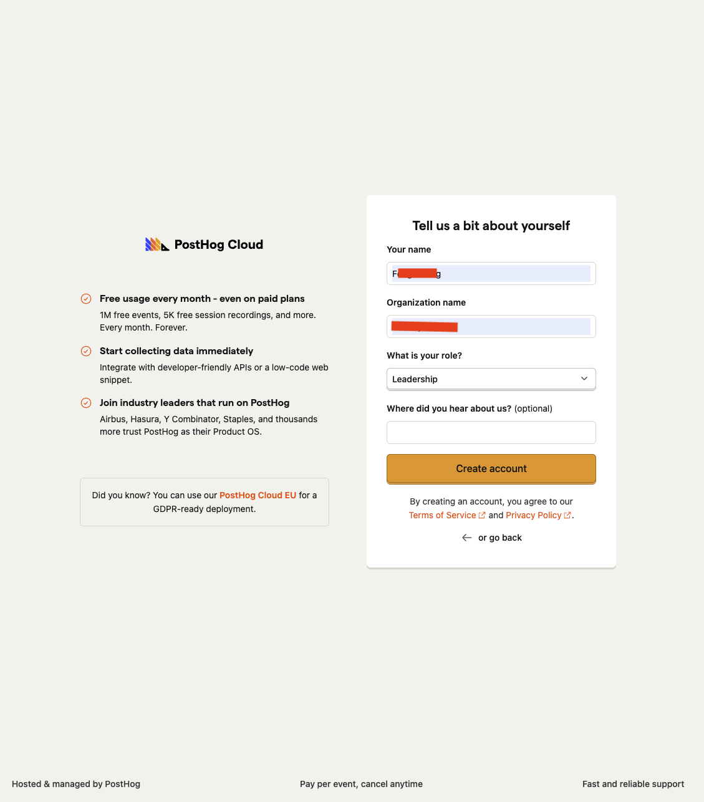Follow the PostHog Cloud EU link

258,495
